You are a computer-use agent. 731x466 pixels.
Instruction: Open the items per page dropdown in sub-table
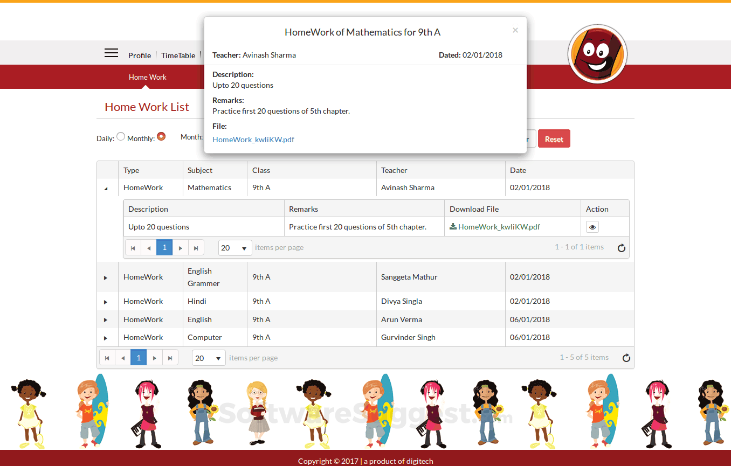coord(235,247)
